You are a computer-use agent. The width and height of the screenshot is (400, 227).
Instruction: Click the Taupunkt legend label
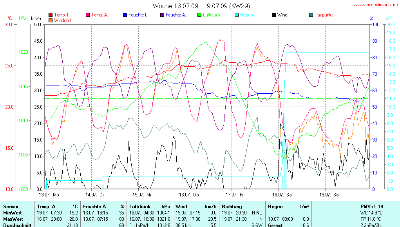coord(324,15)
